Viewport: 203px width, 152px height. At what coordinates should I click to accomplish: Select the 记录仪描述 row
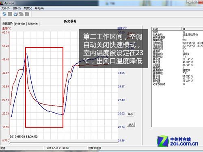pyautogui.click(x=177, y=84)
